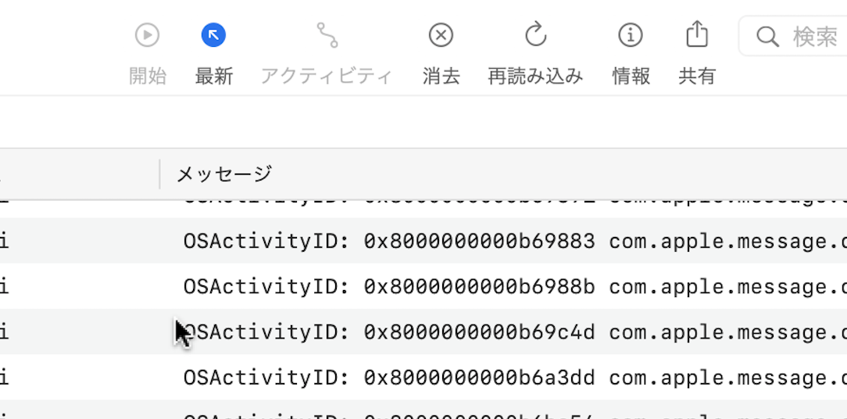Toggle the 最新 arrow icon
The height and width of the screenshot is (419, 847).
tap(213, 35)
